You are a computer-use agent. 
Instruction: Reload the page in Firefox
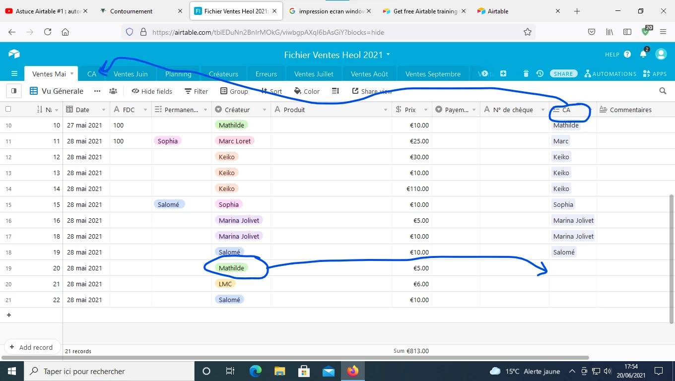pyautogui.click(x=48, y=32)
